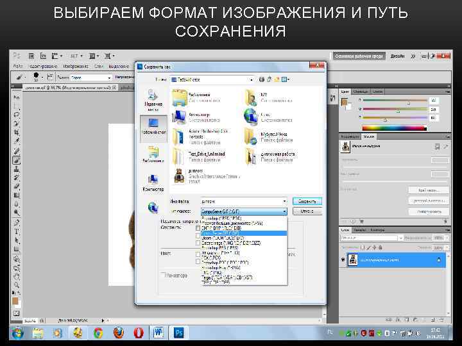Select the Move tool in the Photoshop toolbox

16,97
